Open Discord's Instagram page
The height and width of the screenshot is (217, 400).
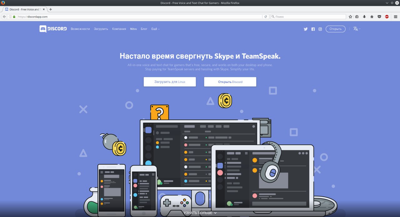320,29
